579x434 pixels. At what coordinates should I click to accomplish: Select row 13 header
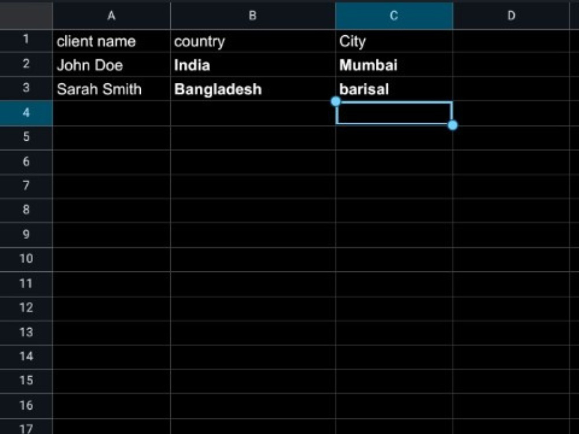pos(26,332)
